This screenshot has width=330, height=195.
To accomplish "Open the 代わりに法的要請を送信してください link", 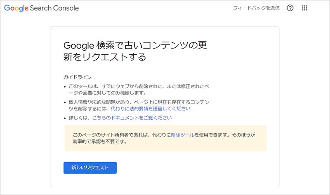I will [151, 109].
